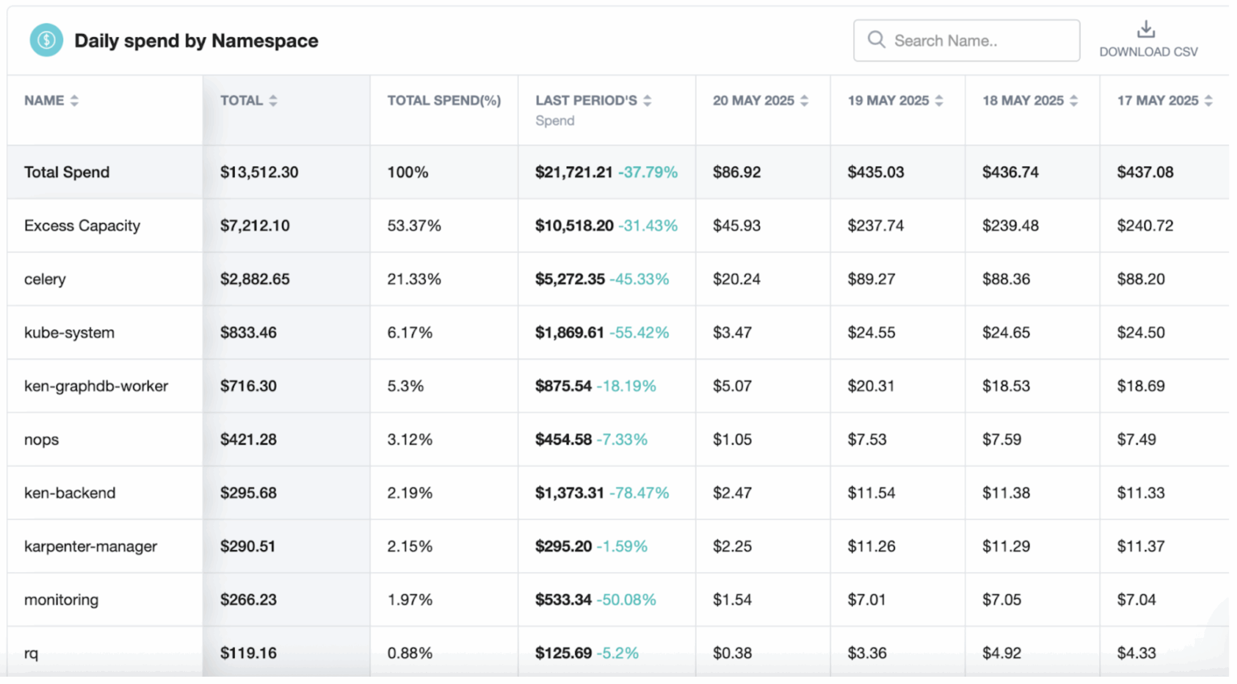Click the ken-graphdb-worker namespace

coord(96,386)
